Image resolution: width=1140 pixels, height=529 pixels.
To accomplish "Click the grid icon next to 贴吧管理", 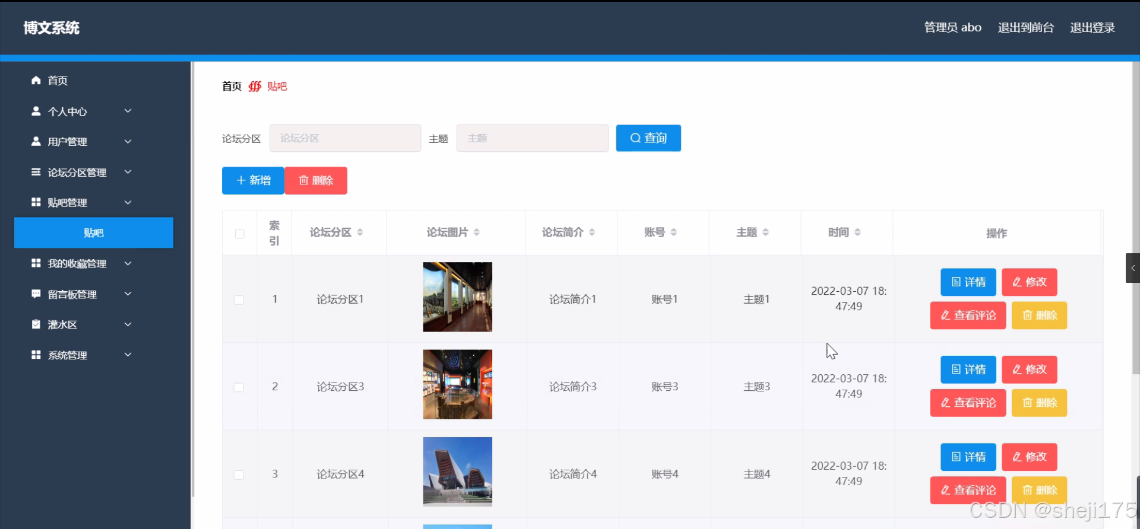I will tap(36, 202).
